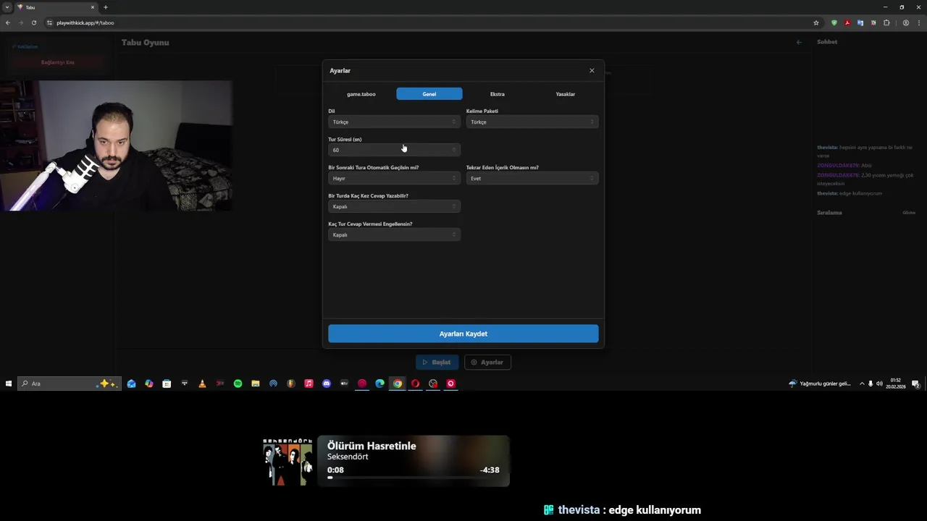The height and width of the screenshot is (521, 927).
Task: Open Opera from the taskbar
Action: point(415,384)
